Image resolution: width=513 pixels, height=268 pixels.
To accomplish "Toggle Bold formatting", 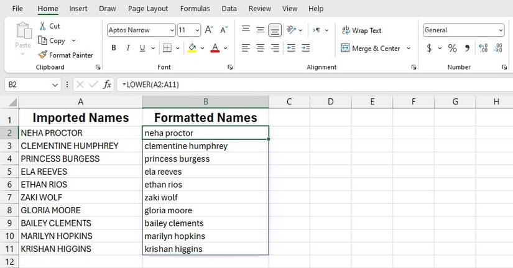I will 114,49.
